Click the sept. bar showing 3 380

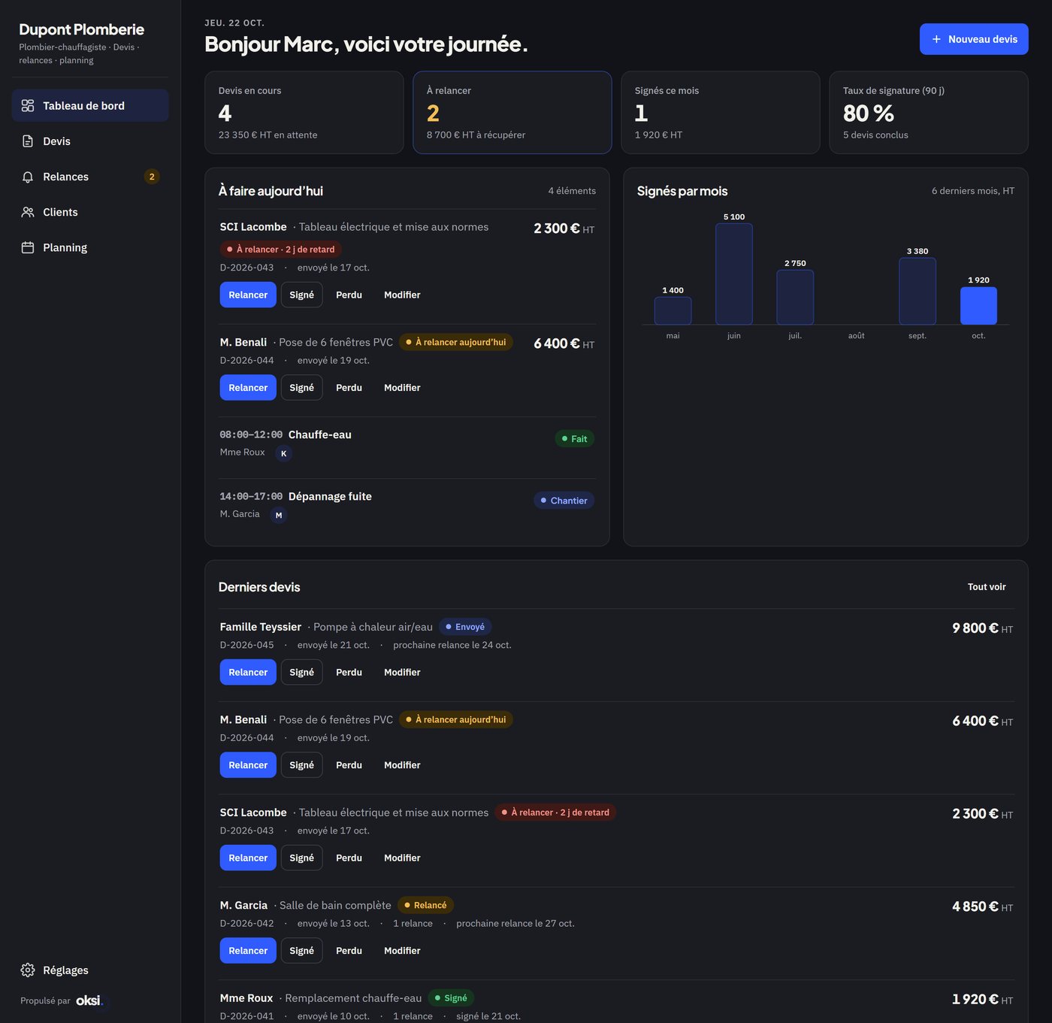coord(917,291)
